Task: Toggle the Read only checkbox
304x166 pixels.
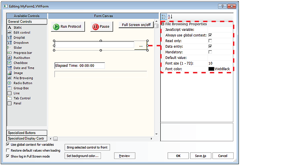Action: pos(210,41)
